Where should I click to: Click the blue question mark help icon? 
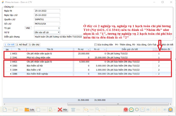pyautogui.click(x=171, y=110)
